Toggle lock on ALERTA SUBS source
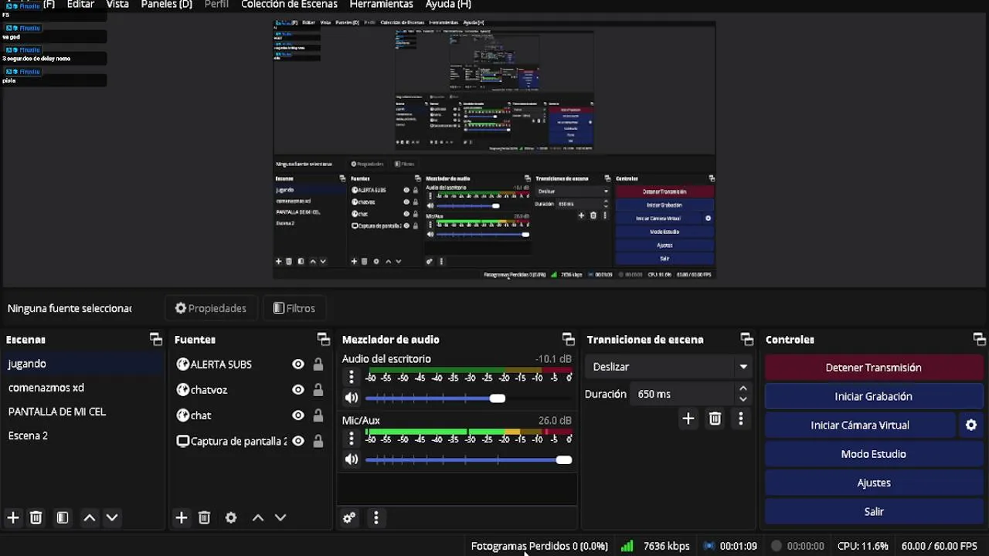Viewport: 989px width, 556px height. [318, 364]
